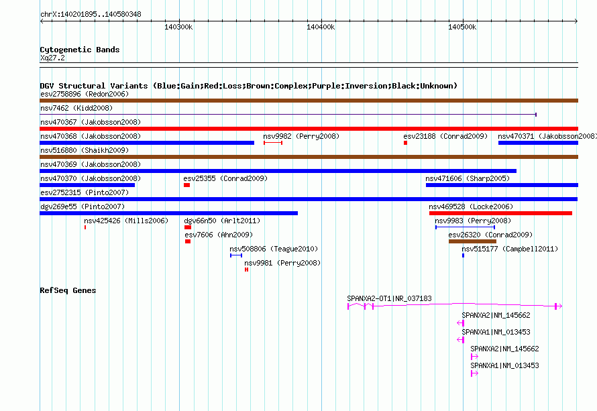Click the nsv469528 (Locke2006) label
The height and width of the screenshot is (411, 597).
point(471,207)
